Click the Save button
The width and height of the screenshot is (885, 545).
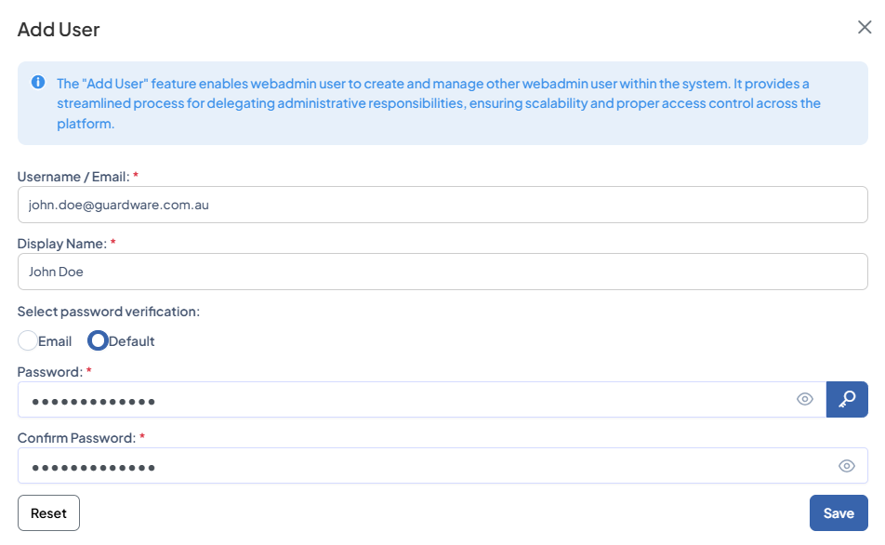[839, 512]
